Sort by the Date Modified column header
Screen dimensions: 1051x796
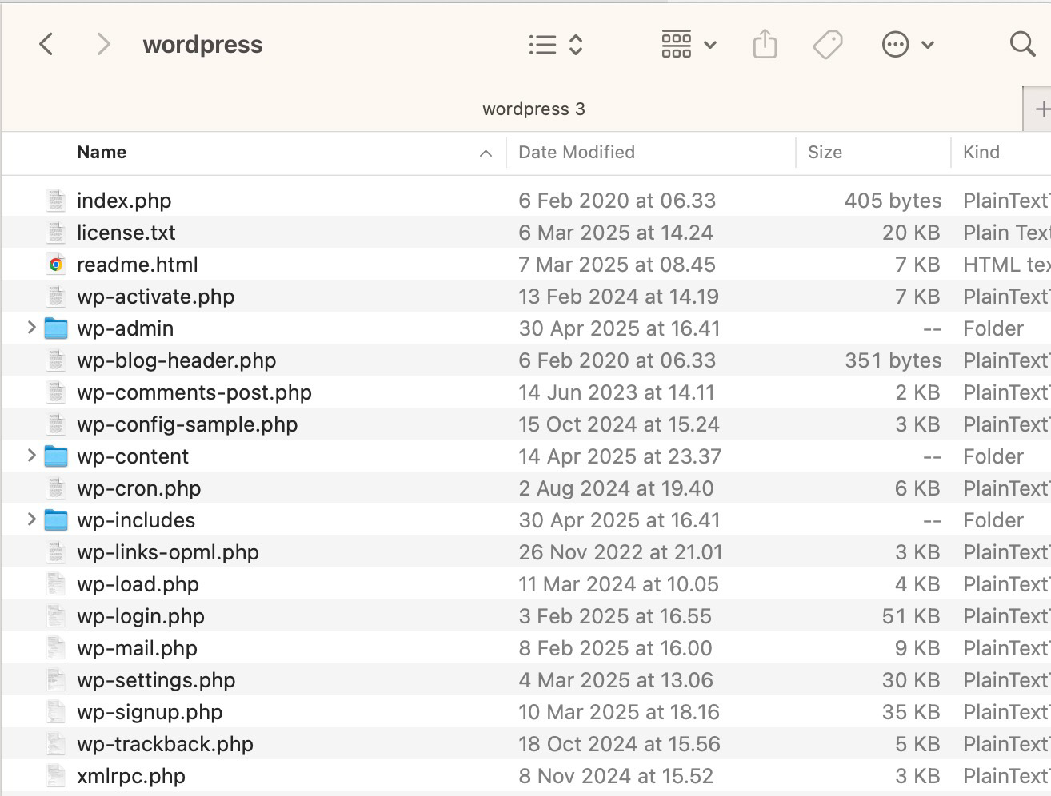[577, 153]
